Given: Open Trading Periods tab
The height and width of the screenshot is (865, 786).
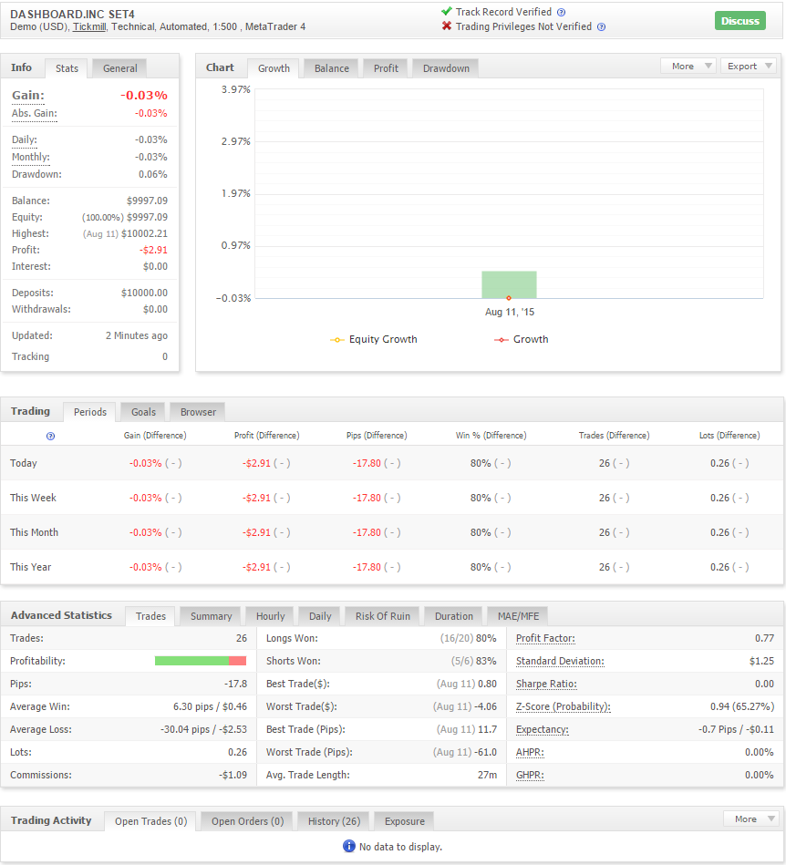Looking at the screenshot, I should 90,412.
